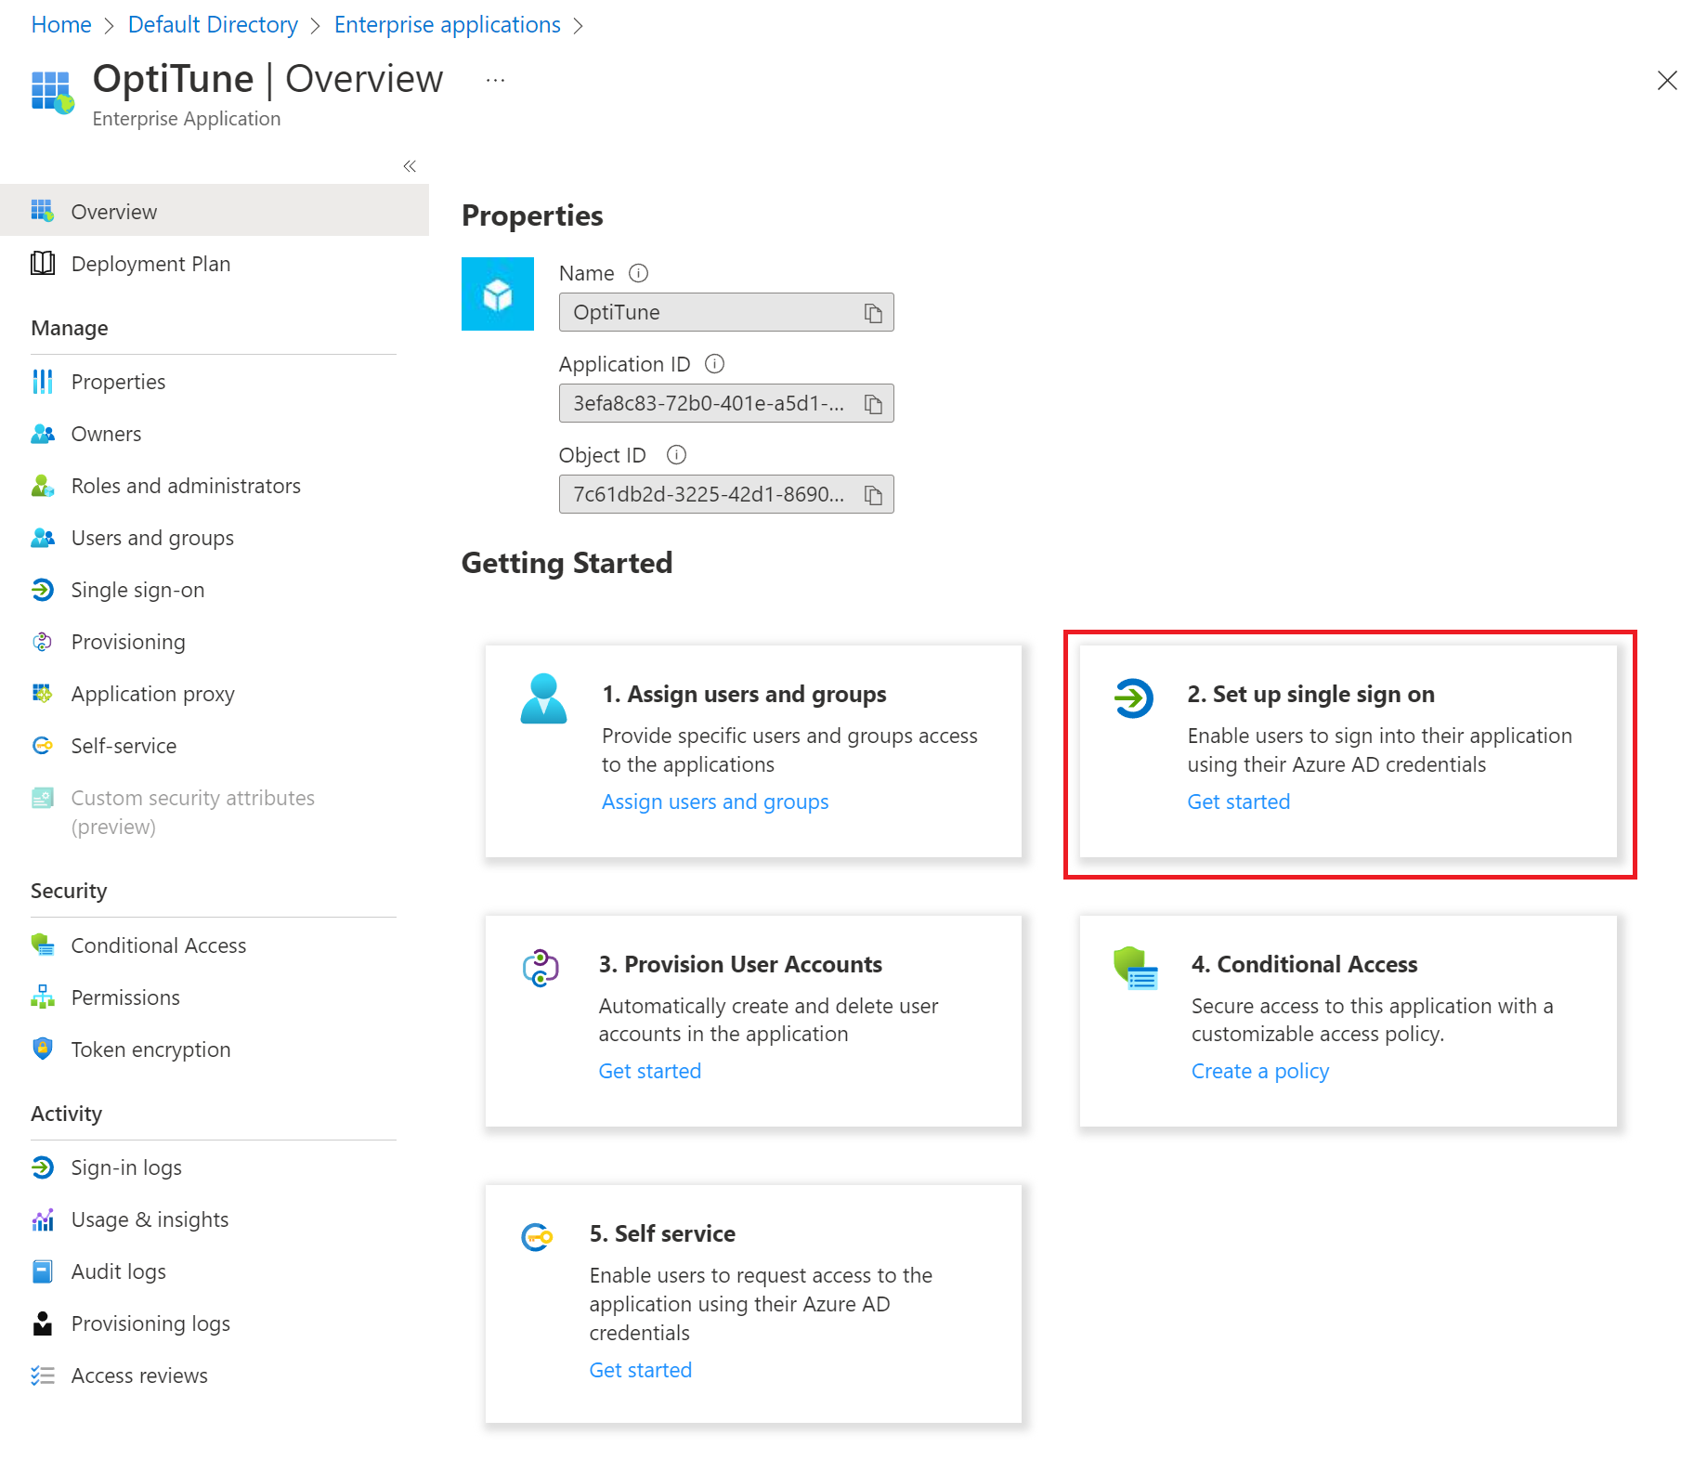The width and height of the screenshot is (1681, 1460).
Task: Click the Custom security attributes icon
Action: (43, 798)
